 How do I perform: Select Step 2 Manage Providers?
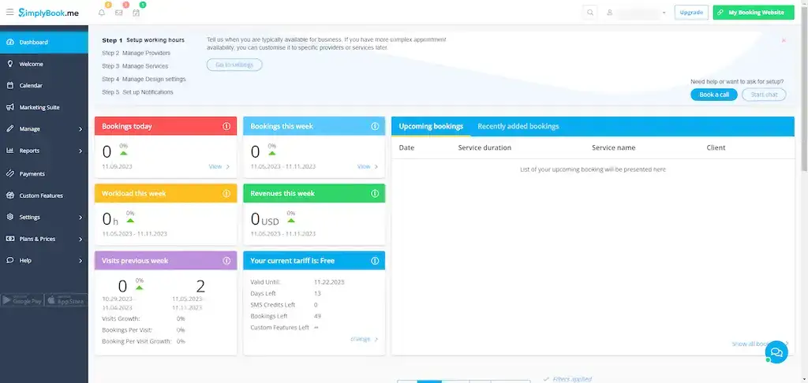[136, 53]
